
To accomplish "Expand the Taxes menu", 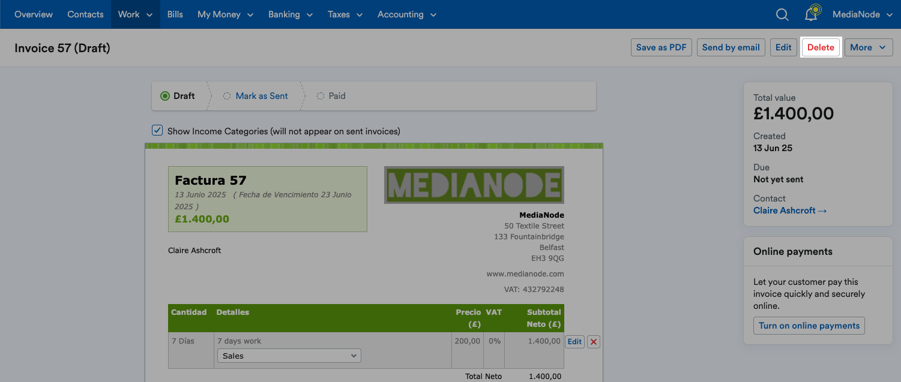I will [345, 14].
